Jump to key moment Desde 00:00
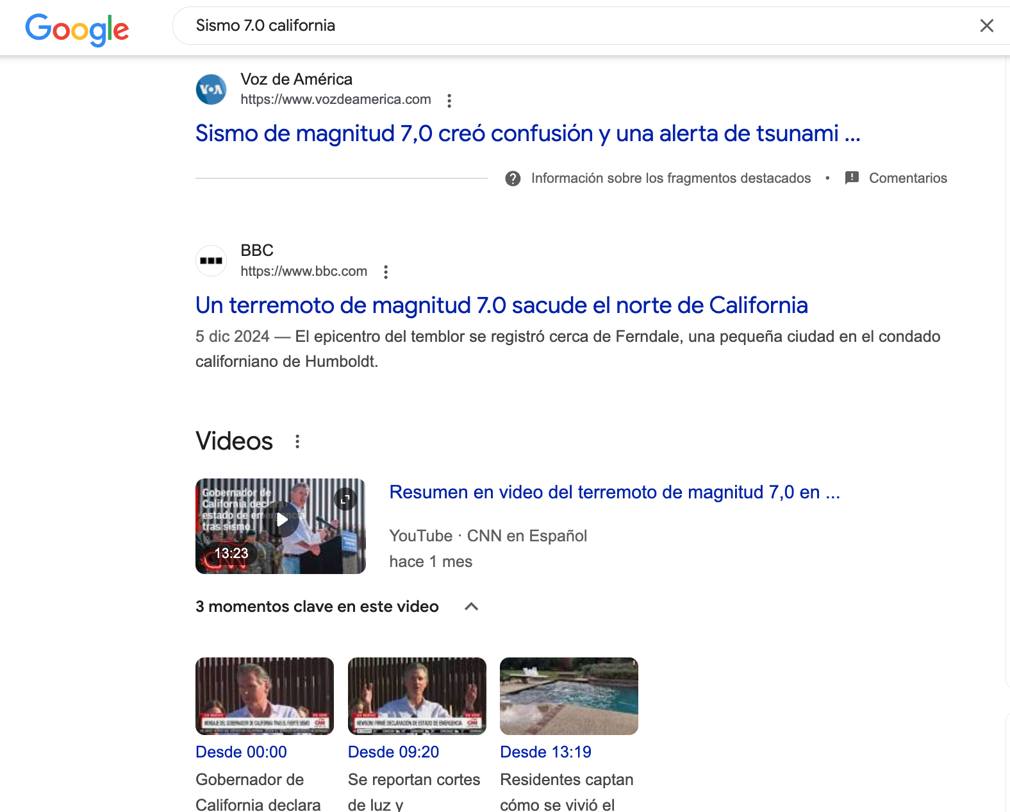Viewport: 1010px width, 812px height. click(241, 752)
